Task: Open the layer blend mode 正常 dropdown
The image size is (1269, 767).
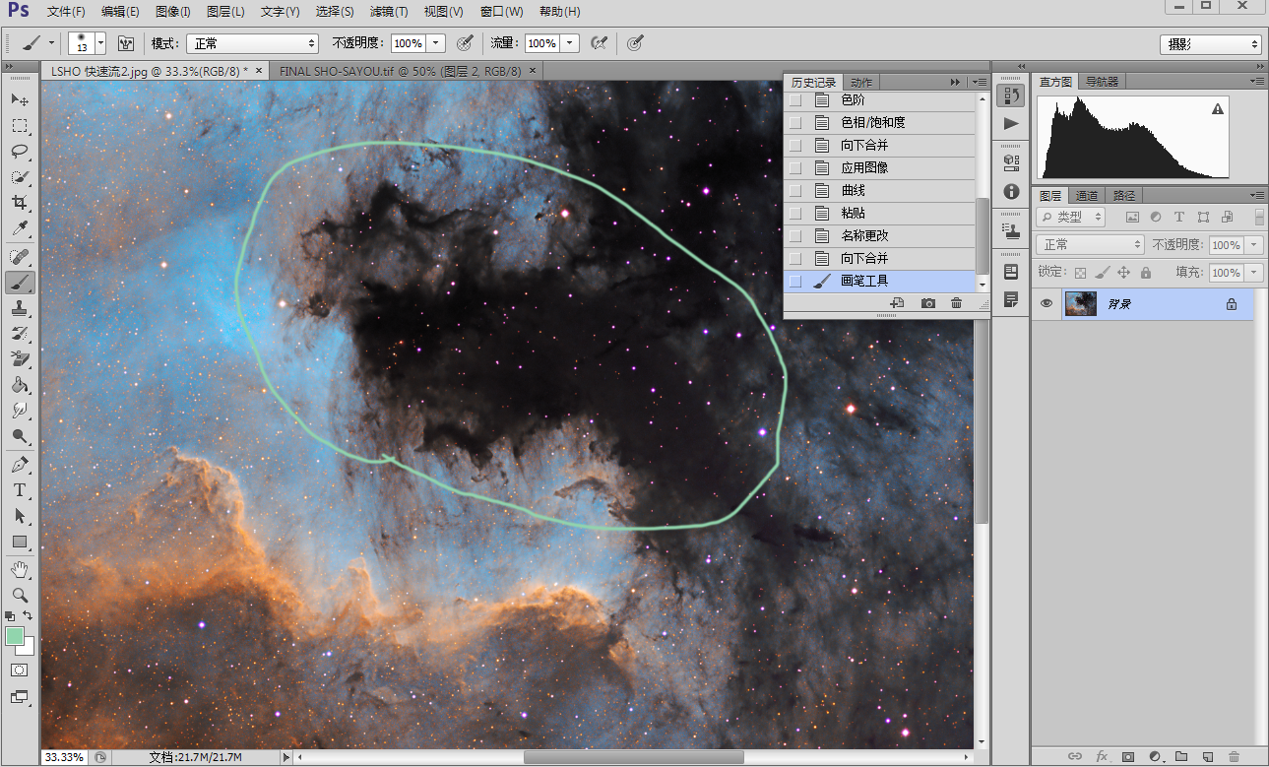Action: (x=1091, y=244)
